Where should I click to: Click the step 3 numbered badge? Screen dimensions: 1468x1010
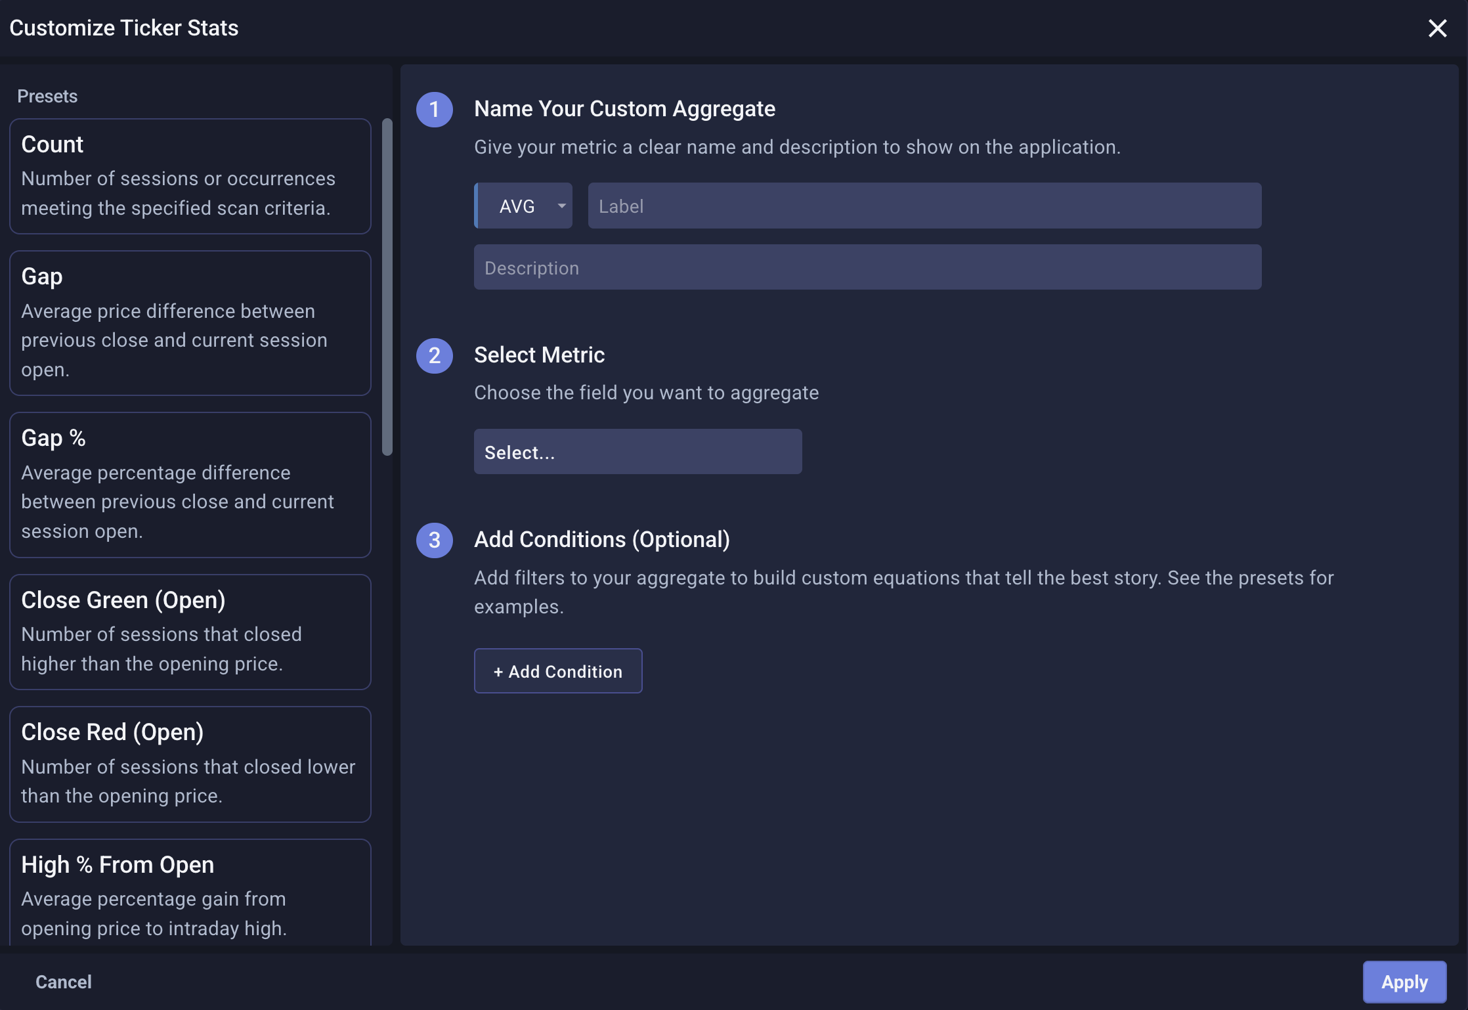(x=434, y=540)
